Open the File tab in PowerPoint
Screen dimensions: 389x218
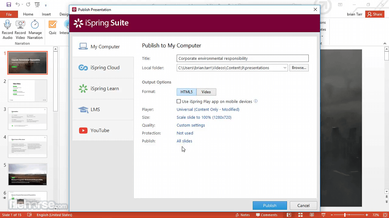[9, 14]
